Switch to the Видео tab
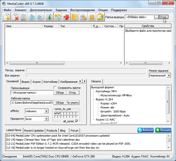 click(x=26, y=82)
